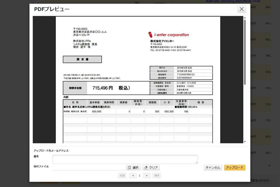Viewport: 280px width, 187px height.
Task: Jump to the first page using 先頭
Action: tap(122, 176)
